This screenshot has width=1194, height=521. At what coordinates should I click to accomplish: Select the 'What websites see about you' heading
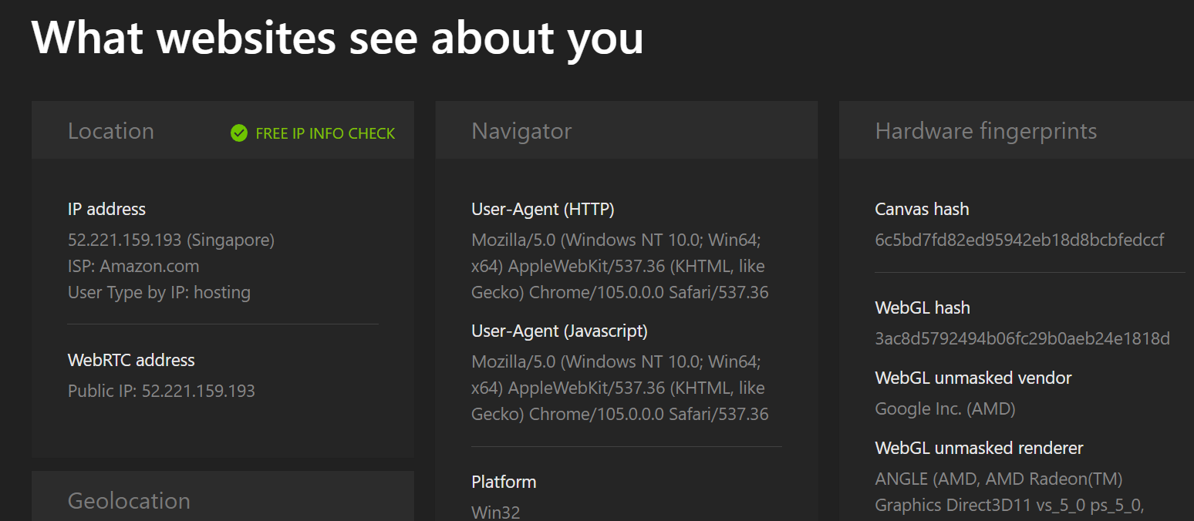pyautogui.click(x=337, y=37)
